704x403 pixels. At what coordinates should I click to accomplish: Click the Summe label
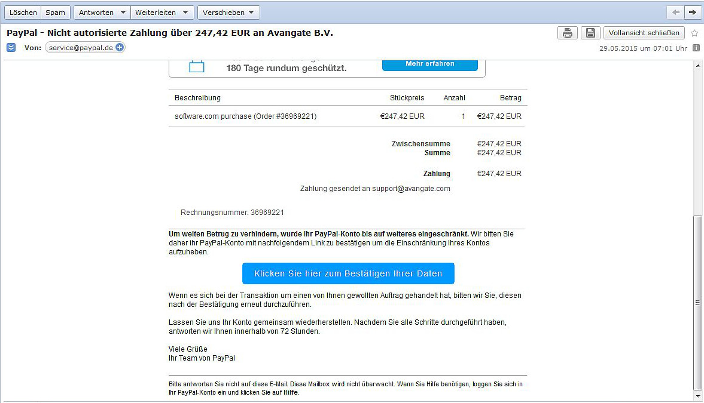click(x=437, y=153)
